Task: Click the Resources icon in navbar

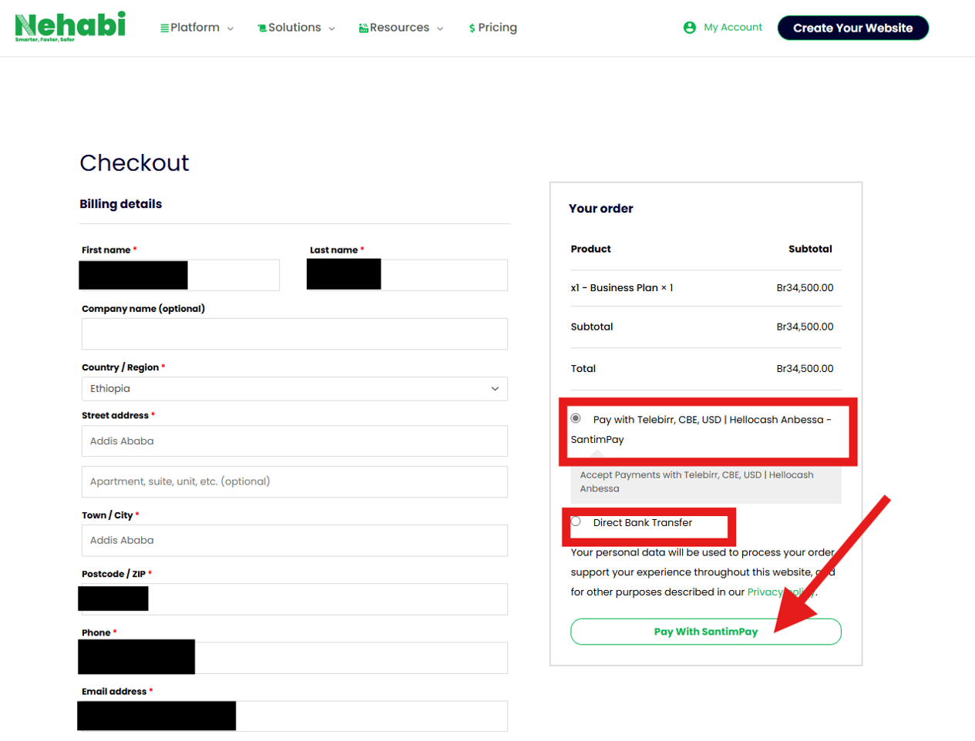Action: 364,28
